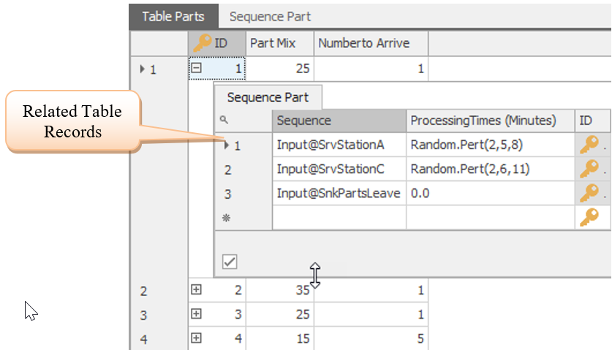The width and height of the screenshot is (612, 350).
Task: Collapse row 1 related table records
Action: 197,68
